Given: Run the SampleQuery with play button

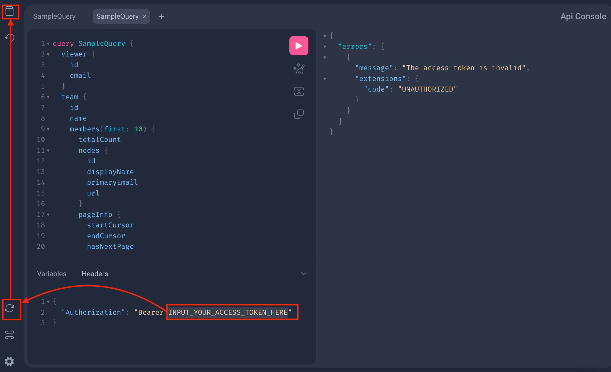Looking at the screenshot, I should click(x=299, y=46).
